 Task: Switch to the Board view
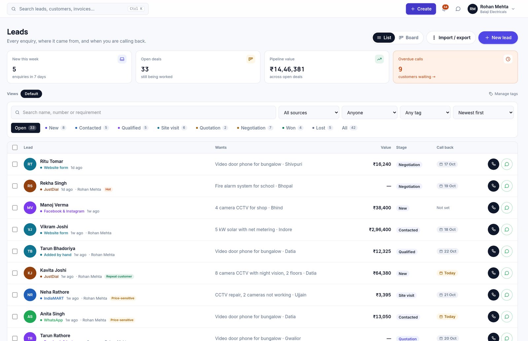coord(409,38)
